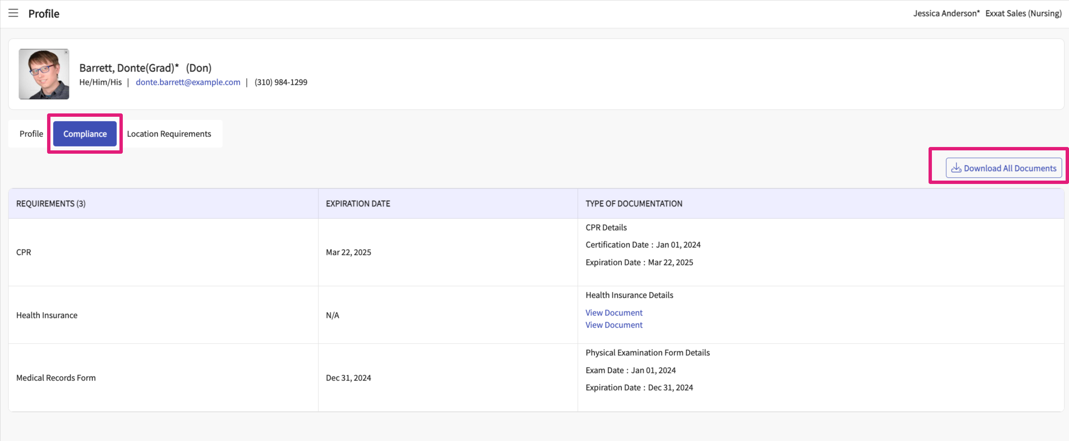Open the donte.barrett@example.com email link

tap(188, 82)
